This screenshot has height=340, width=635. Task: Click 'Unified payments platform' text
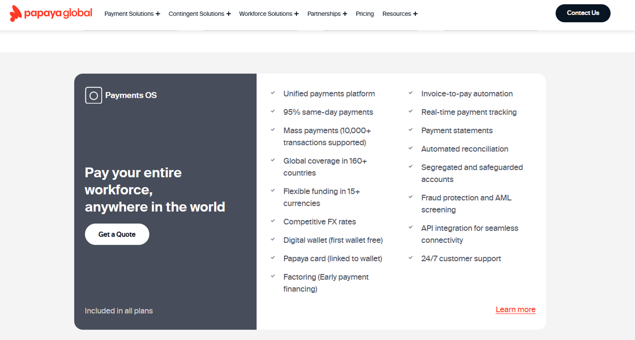[x=329, y=94]
